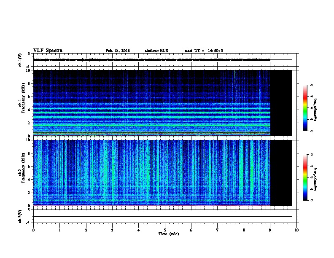Click the "station=HUS" header label
The height and width of the screenshot is (258, 334).
point(156,51)
